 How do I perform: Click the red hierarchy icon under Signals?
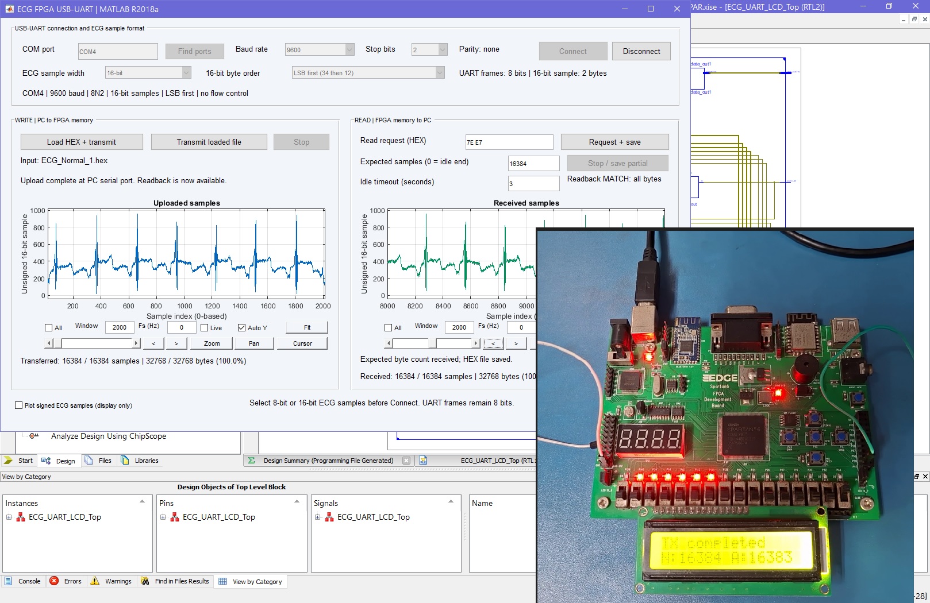pos(329,517)
